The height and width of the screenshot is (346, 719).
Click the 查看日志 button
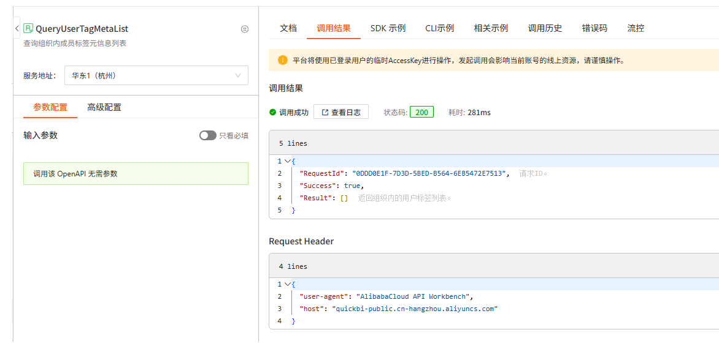tap(341, 112)
